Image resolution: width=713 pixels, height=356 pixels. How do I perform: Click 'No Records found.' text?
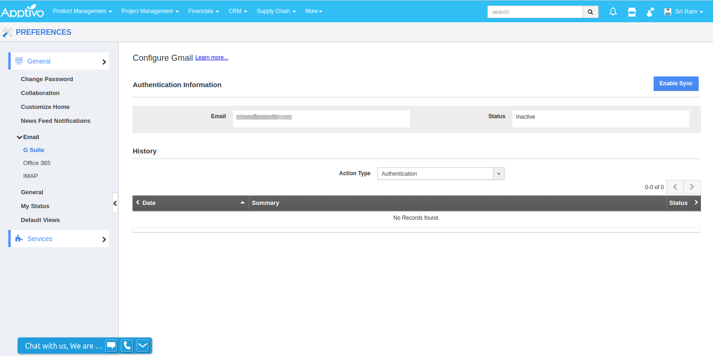(x=416, y=218)
